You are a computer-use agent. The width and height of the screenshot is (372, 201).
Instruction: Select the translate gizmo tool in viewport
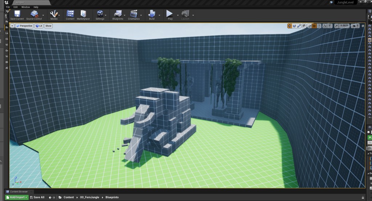click(x=290, y=26)
